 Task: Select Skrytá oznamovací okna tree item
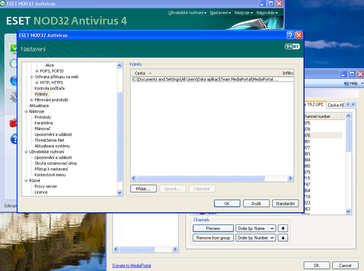[56, 163]
